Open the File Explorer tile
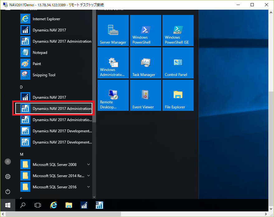The height and width of the screenshot is (217, 274). (178, 95)
